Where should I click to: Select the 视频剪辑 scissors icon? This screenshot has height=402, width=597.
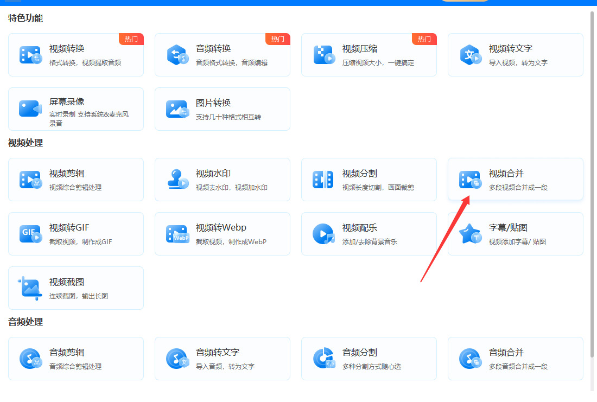[x=30, y=180]
